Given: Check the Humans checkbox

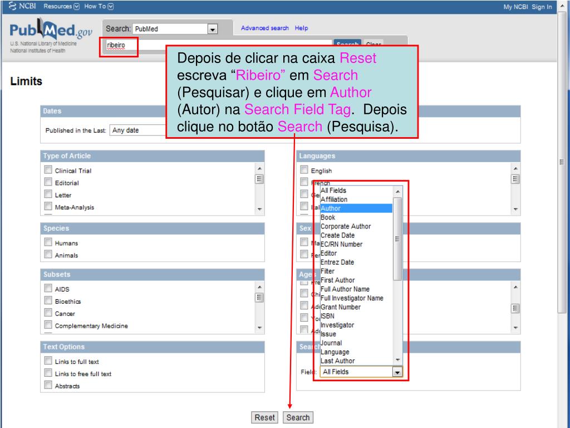Looking at the screenshot, I should [48, 242].
